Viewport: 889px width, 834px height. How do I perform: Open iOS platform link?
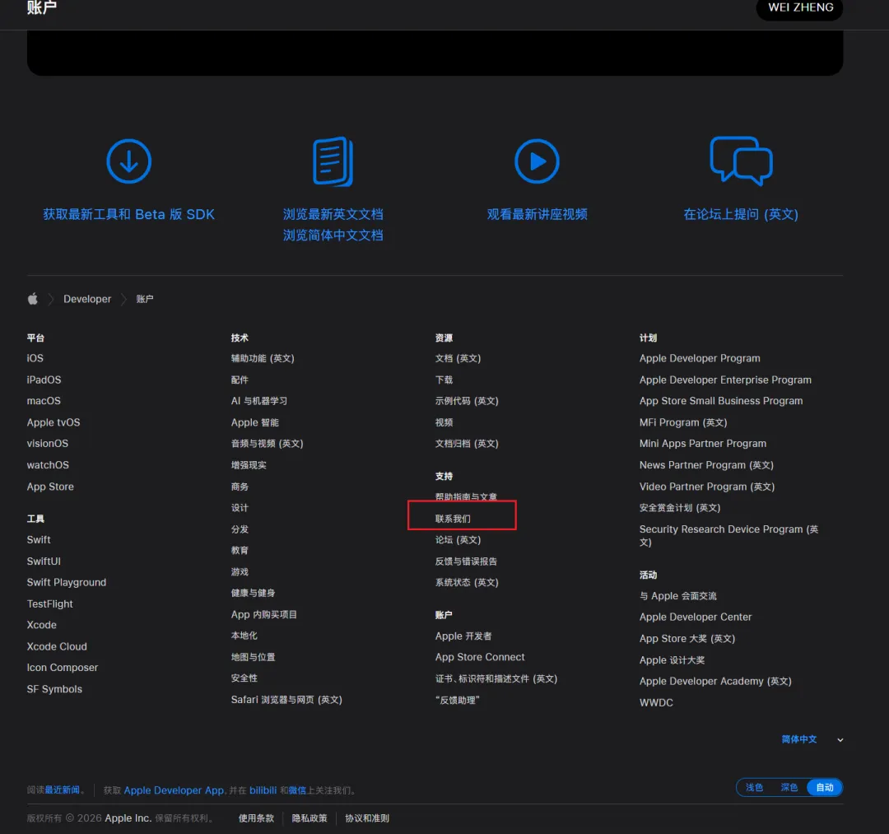point(35,358)
